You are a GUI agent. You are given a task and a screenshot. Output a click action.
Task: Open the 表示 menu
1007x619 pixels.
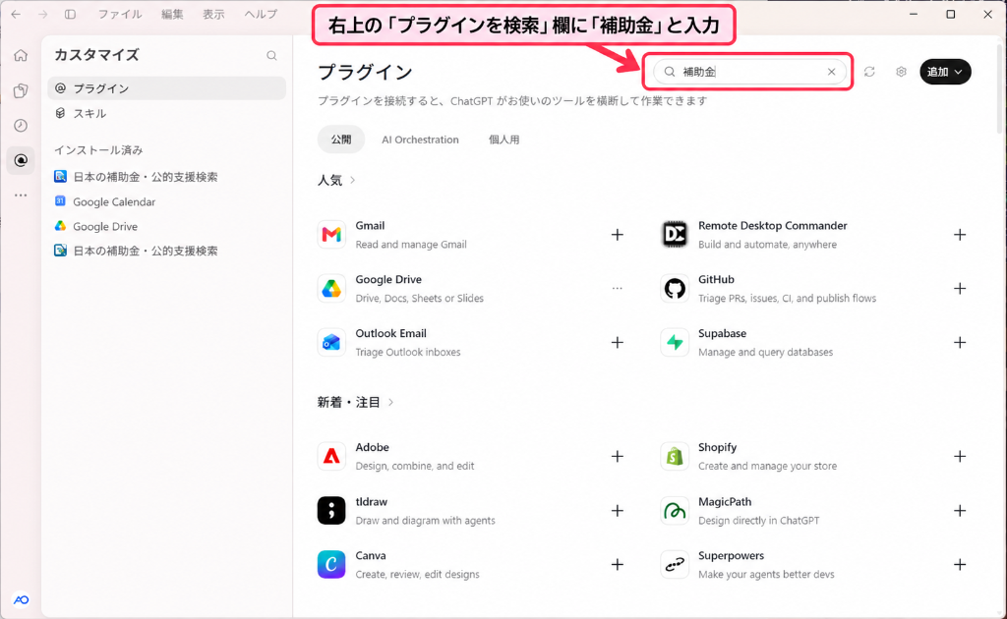pyautogui.click(x=213, y=14)
